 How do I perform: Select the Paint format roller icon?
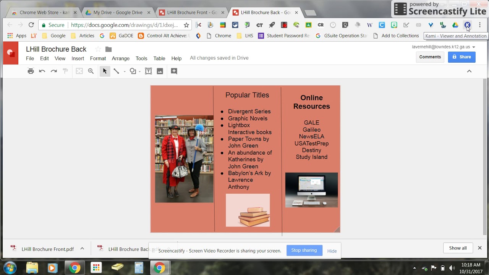pos(65,71)
